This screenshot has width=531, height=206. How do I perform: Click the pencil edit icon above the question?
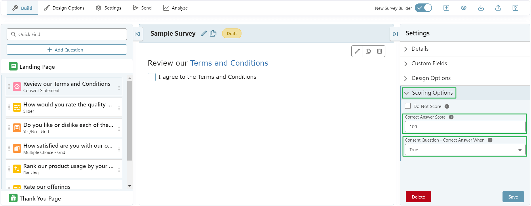(357, 51)
